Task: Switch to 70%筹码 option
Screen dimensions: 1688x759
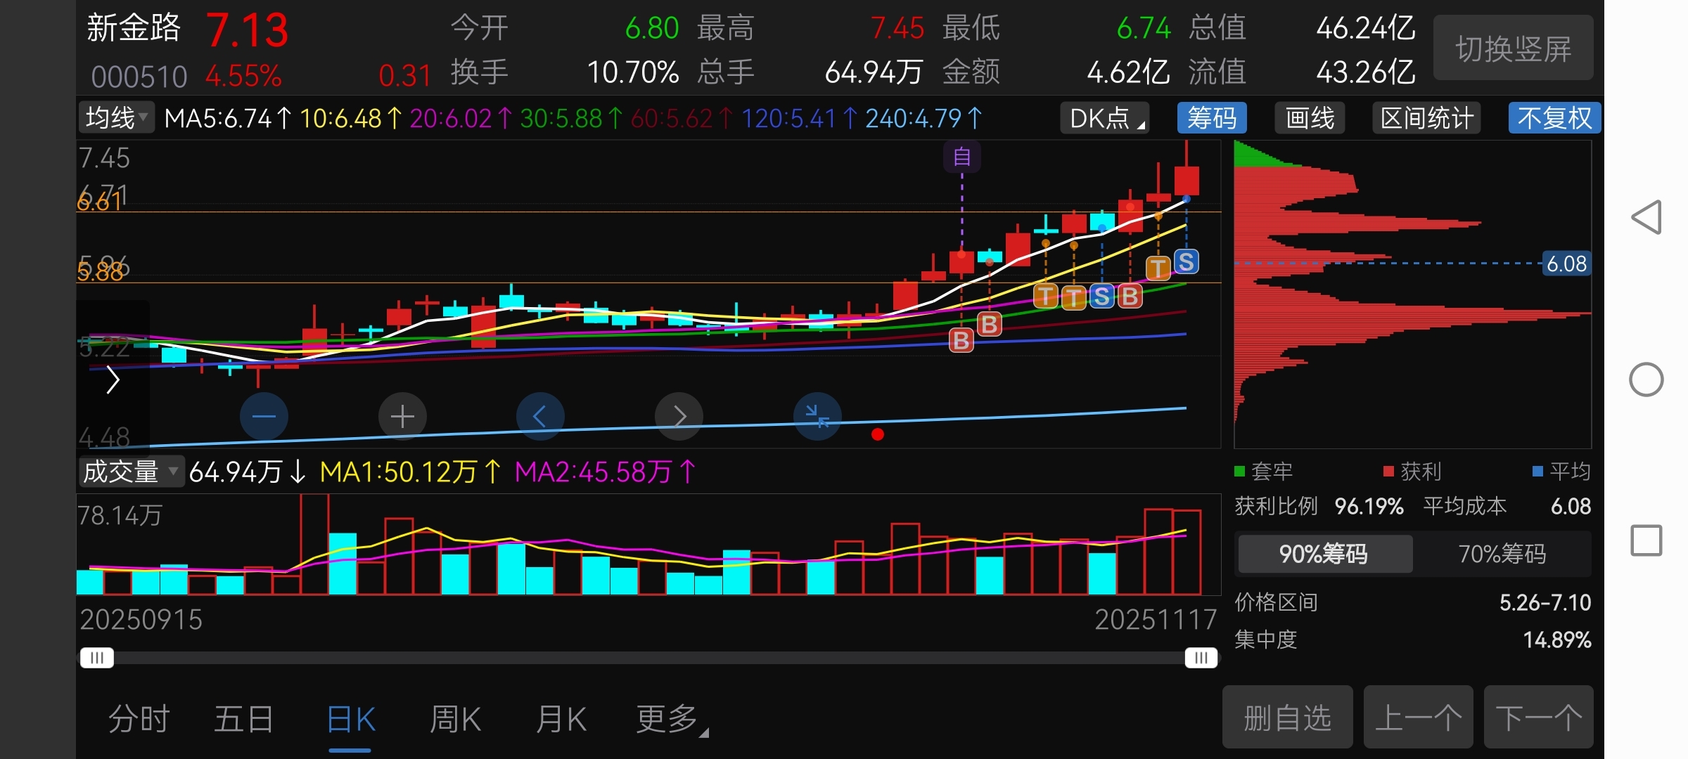Action: [1502, 554]
